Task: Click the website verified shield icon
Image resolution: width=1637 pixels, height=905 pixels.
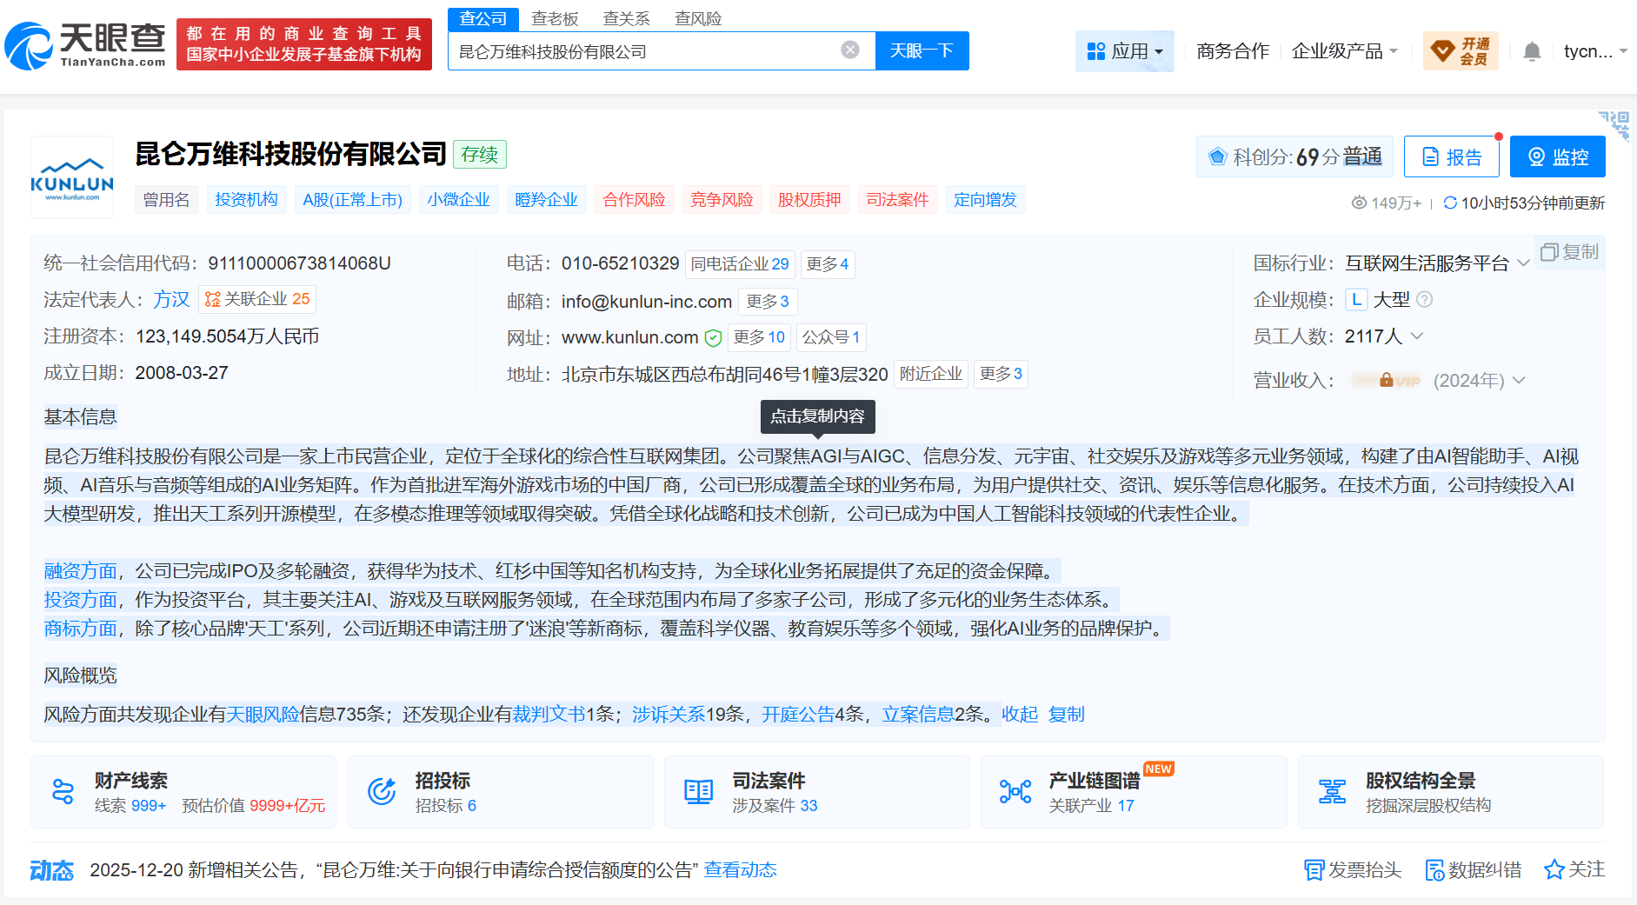Action: 713,337
